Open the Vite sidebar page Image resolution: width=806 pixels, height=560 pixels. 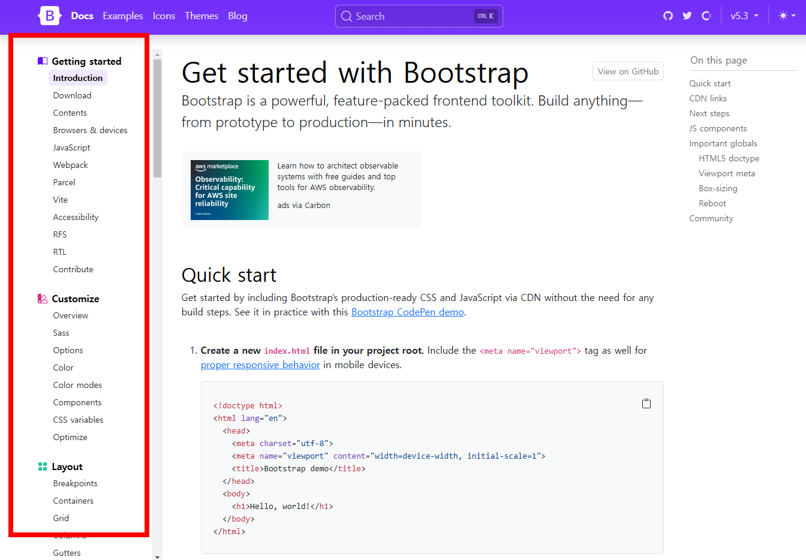pos(60,200)
